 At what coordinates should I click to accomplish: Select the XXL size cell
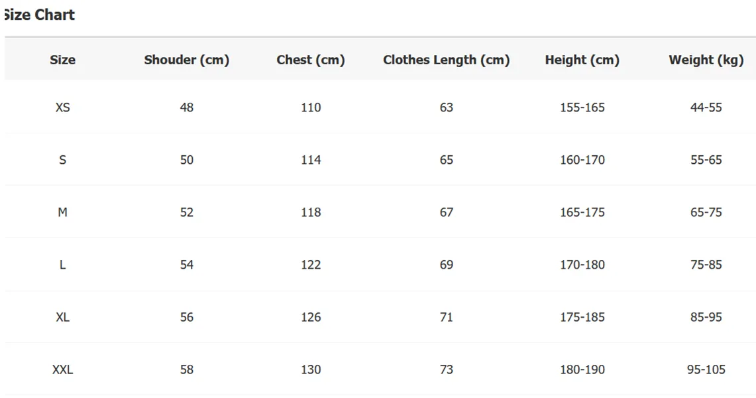pyautogui.click(x=62, y=369)
